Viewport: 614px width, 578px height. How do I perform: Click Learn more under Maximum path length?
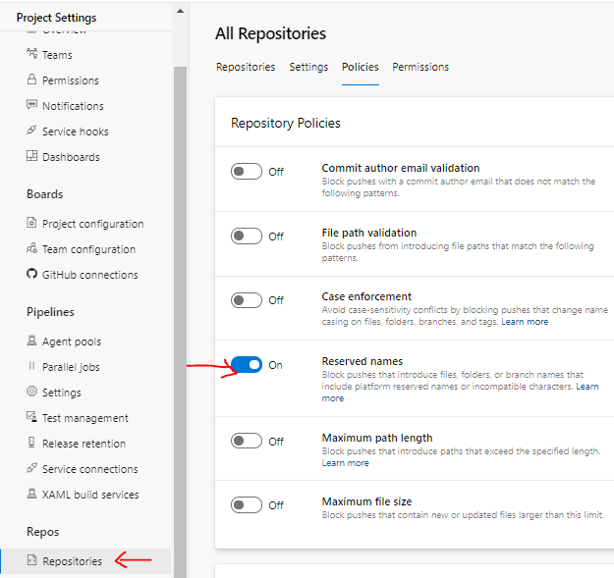346,463
